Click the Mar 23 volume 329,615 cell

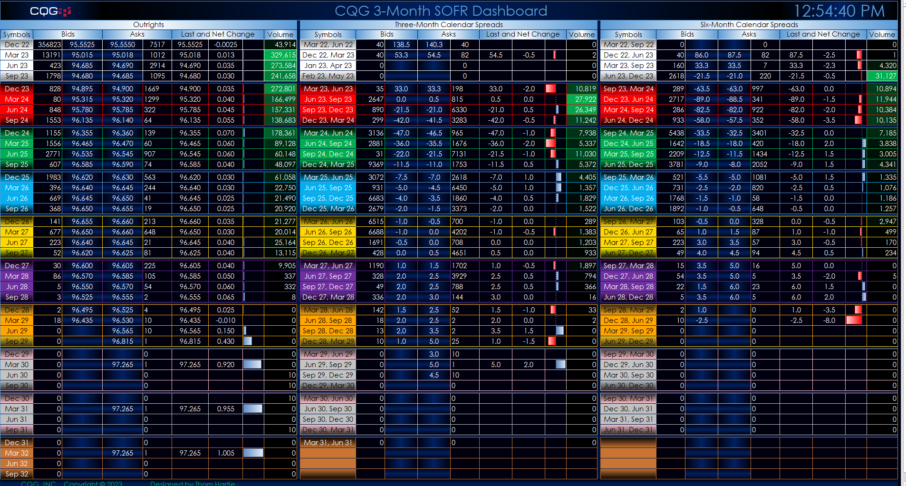tap(280, 55)
